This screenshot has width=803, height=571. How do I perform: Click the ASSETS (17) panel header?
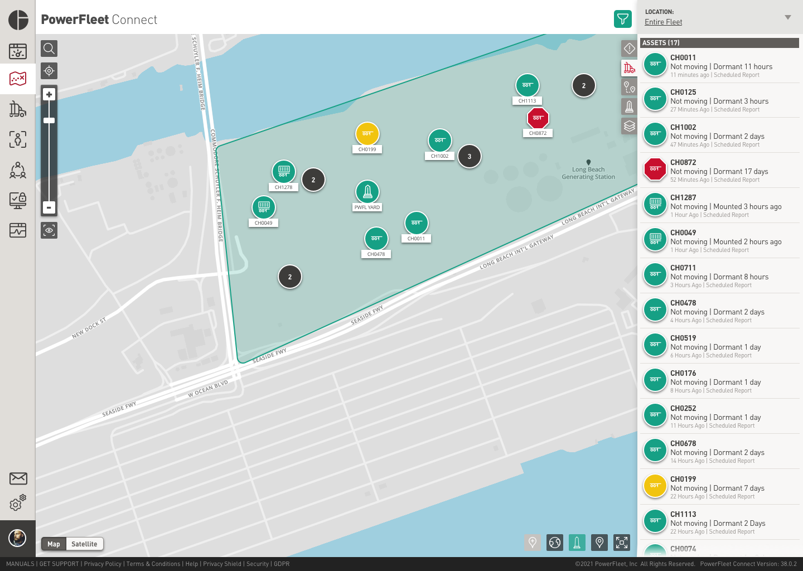[x=719, y=43]
